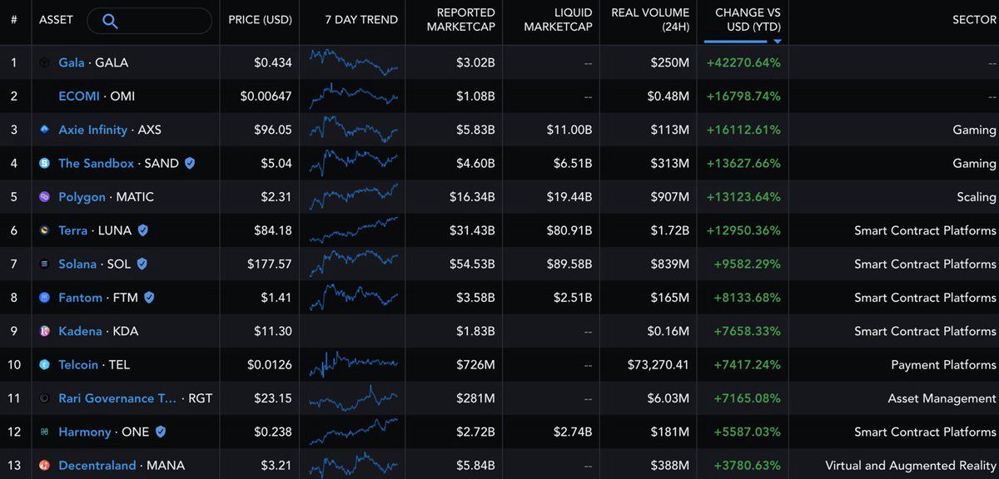Click Telcoin's 7 day trend sparkline

click(354, 363)
